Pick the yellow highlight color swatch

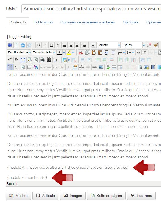point(69,52)
